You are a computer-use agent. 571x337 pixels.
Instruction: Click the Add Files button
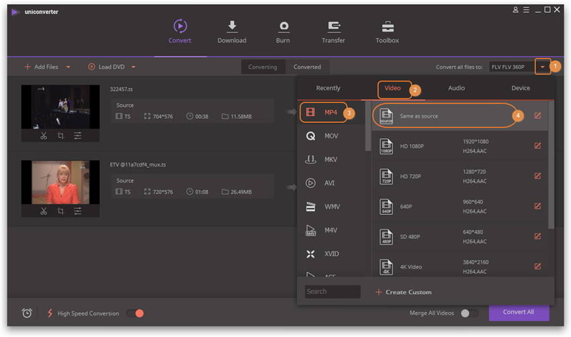41,67
